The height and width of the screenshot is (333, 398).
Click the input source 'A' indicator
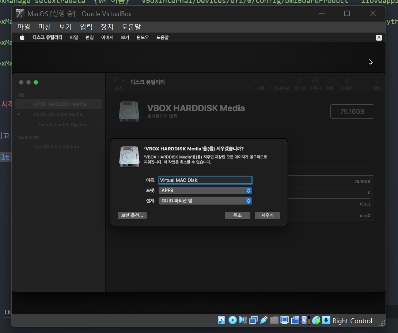click(379, 38)
